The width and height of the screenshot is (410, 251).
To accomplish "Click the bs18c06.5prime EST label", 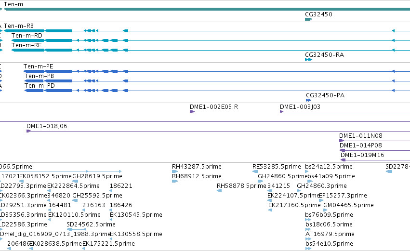I will 329,225.
